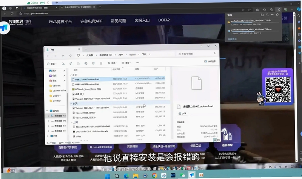Open Edge Favorites list icon
This screenshot has width=302, height=179.
[265, 10]
